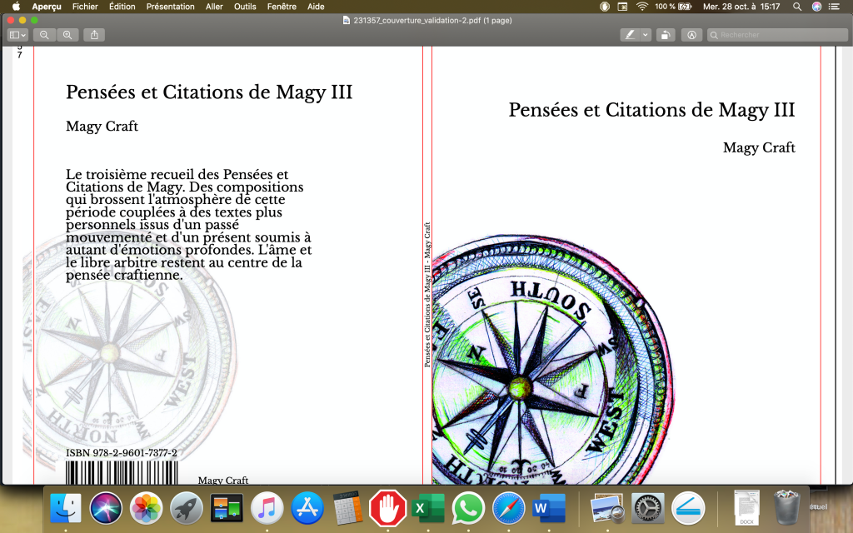853x533 pixels.
Task: Select the zoom in tool in Preview
Action: click(x=67, y=35)
